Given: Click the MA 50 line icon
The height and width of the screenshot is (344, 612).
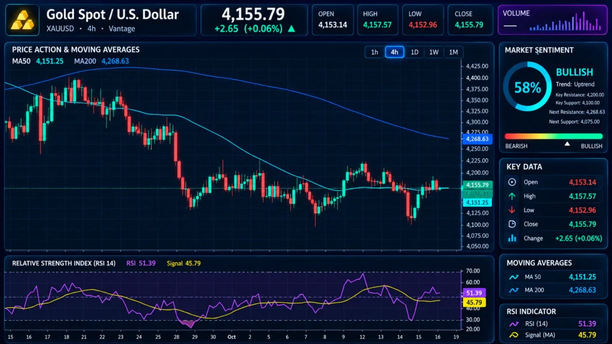Looking at the screenshot, I should tap(513, 277).
